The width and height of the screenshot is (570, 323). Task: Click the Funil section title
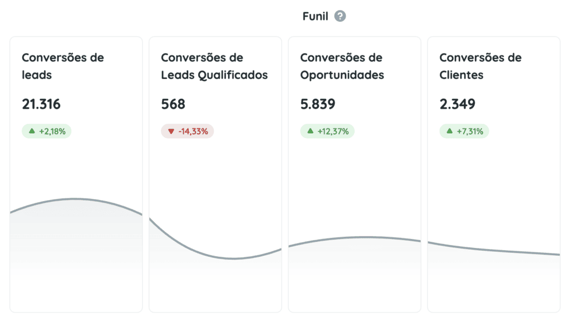(x=315, y=16)
